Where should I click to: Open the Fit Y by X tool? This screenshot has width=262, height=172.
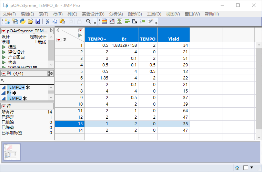[x=135, y=21]
